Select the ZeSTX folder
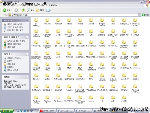The image size is (150, 113). [x=124, y=99]
